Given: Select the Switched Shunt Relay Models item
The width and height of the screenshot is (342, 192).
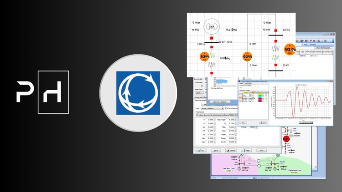Looking at the screenshot, I should click(226, 86).
